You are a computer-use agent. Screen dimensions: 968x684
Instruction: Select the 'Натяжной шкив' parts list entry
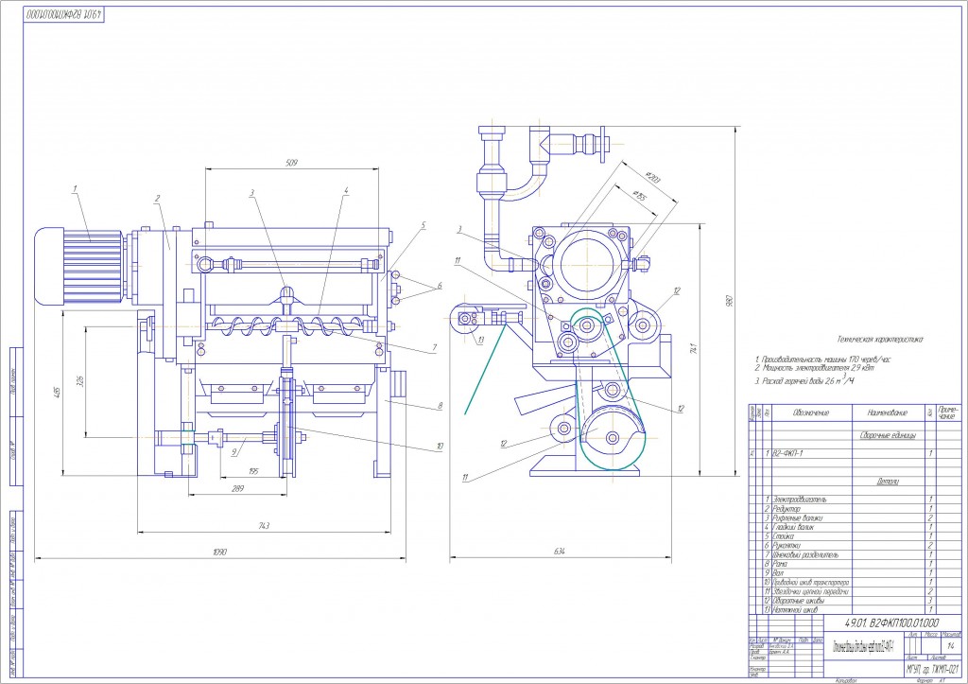[x=794, y=610]
